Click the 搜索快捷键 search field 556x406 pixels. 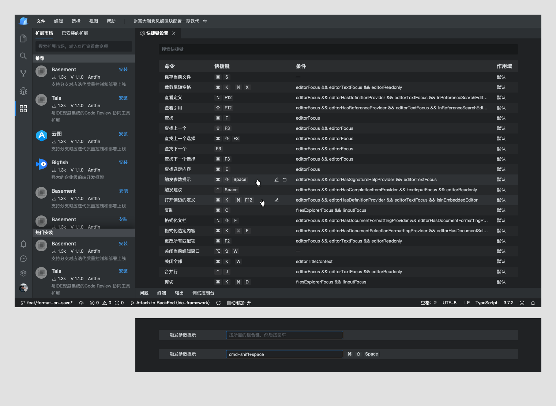click(x=338, y=49)
